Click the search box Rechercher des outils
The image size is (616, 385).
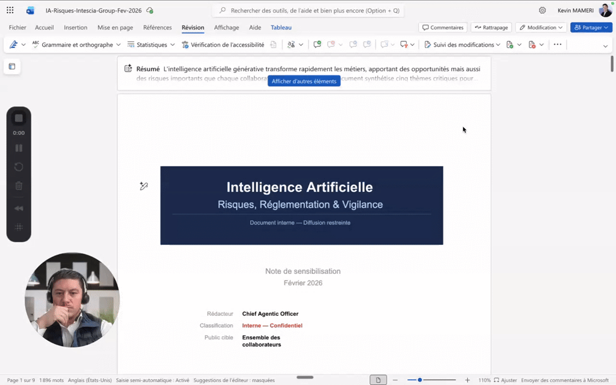tap(308, 11)
